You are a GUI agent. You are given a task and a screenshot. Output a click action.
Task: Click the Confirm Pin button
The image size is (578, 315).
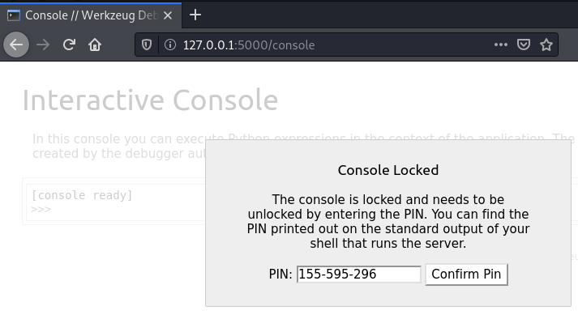[x=466, y=274]
